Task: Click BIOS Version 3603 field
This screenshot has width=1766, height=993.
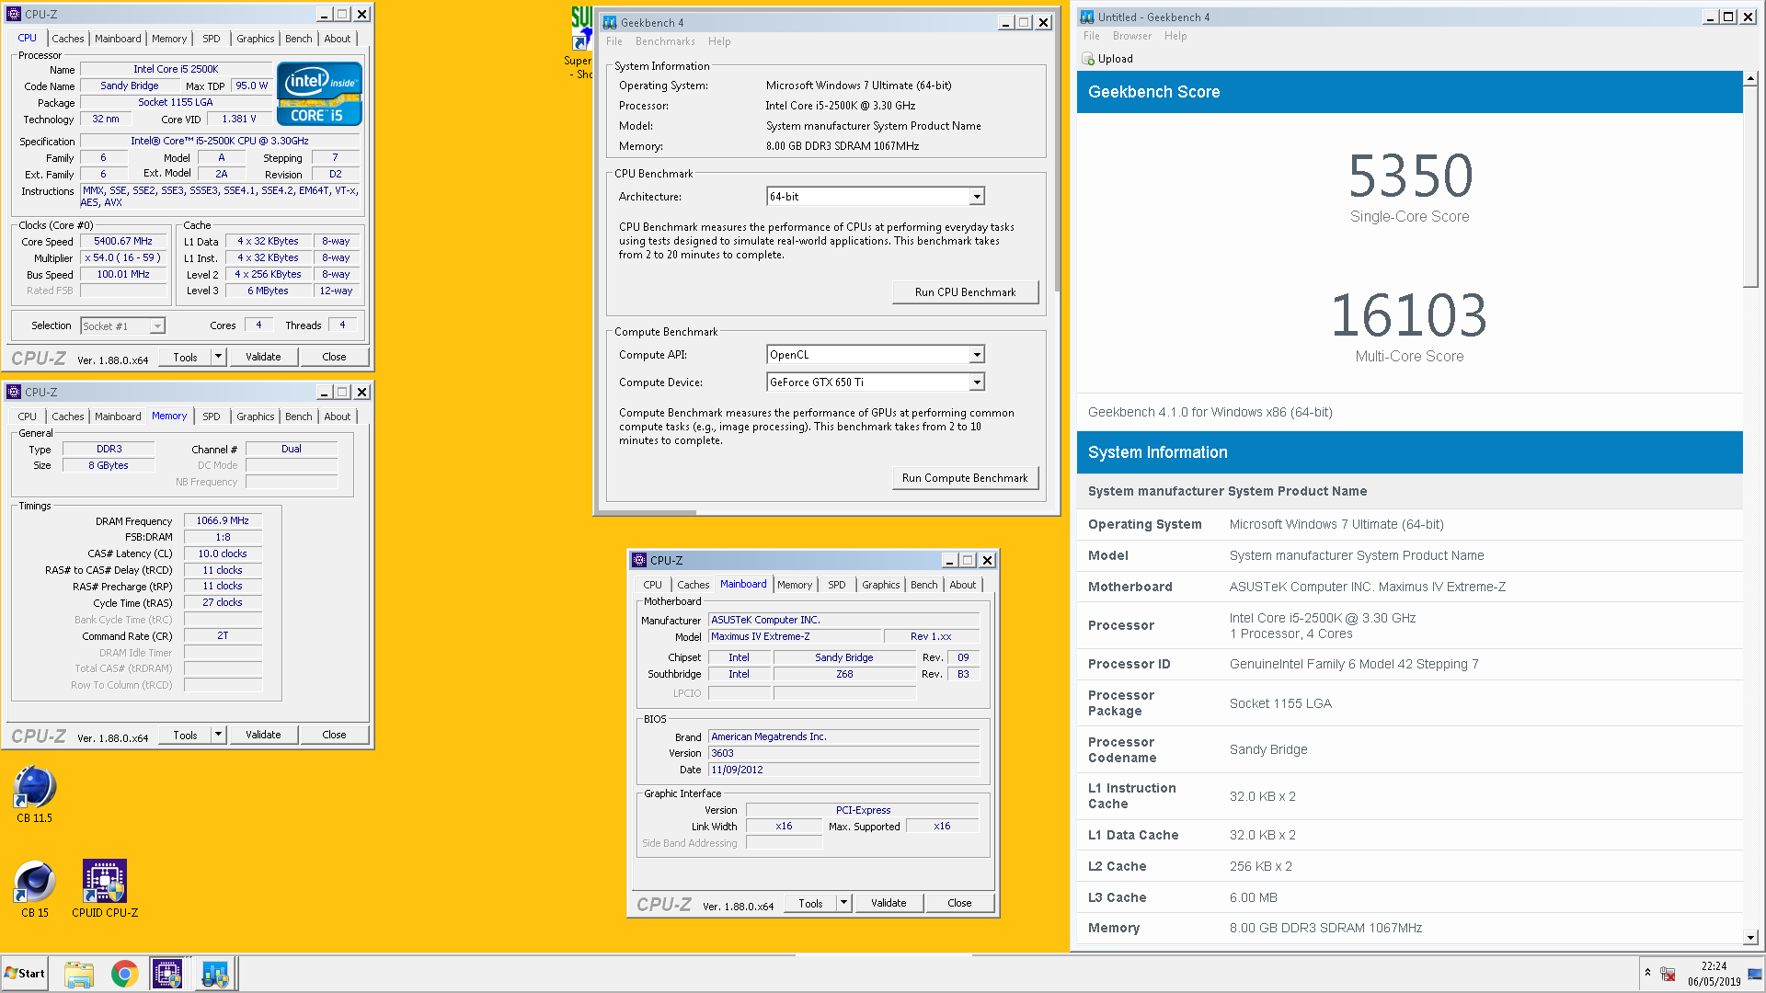Action: point(843,753)
